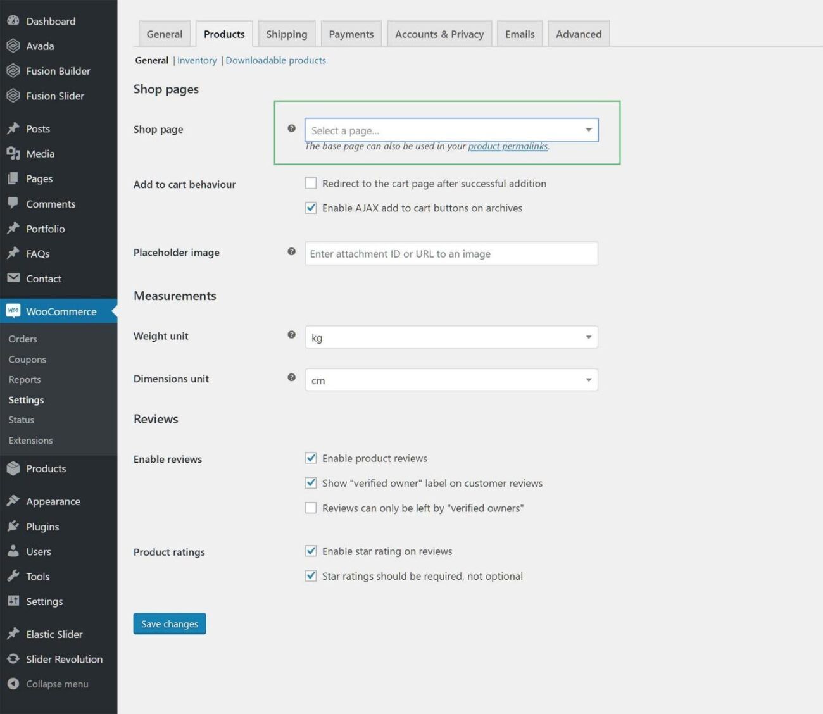Open the Dimensions unit cm dropdown
The image size is (823, 714).
pos(451,380)
